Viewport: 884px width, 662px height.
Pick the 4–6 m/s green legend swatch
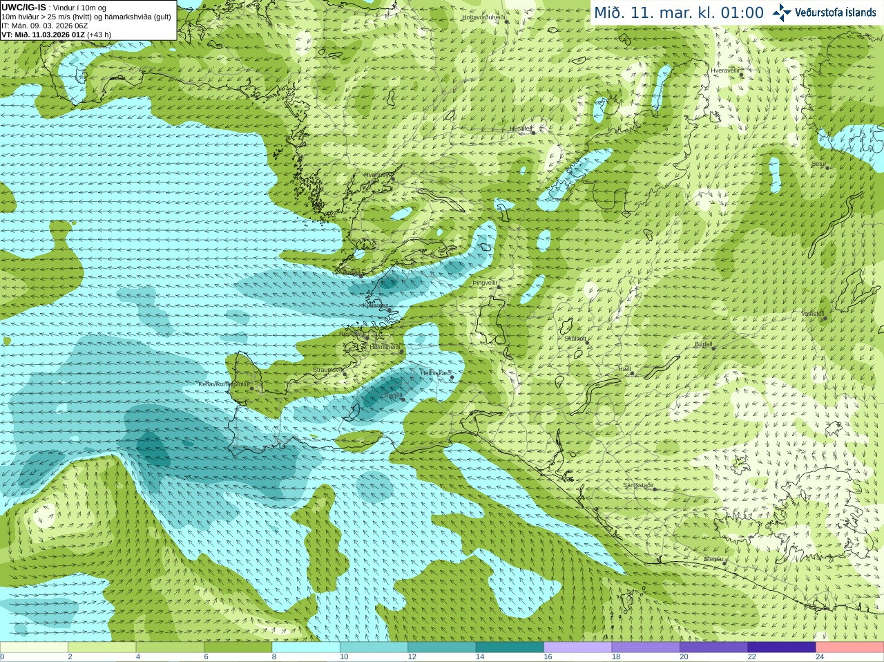tap(170, 647)
